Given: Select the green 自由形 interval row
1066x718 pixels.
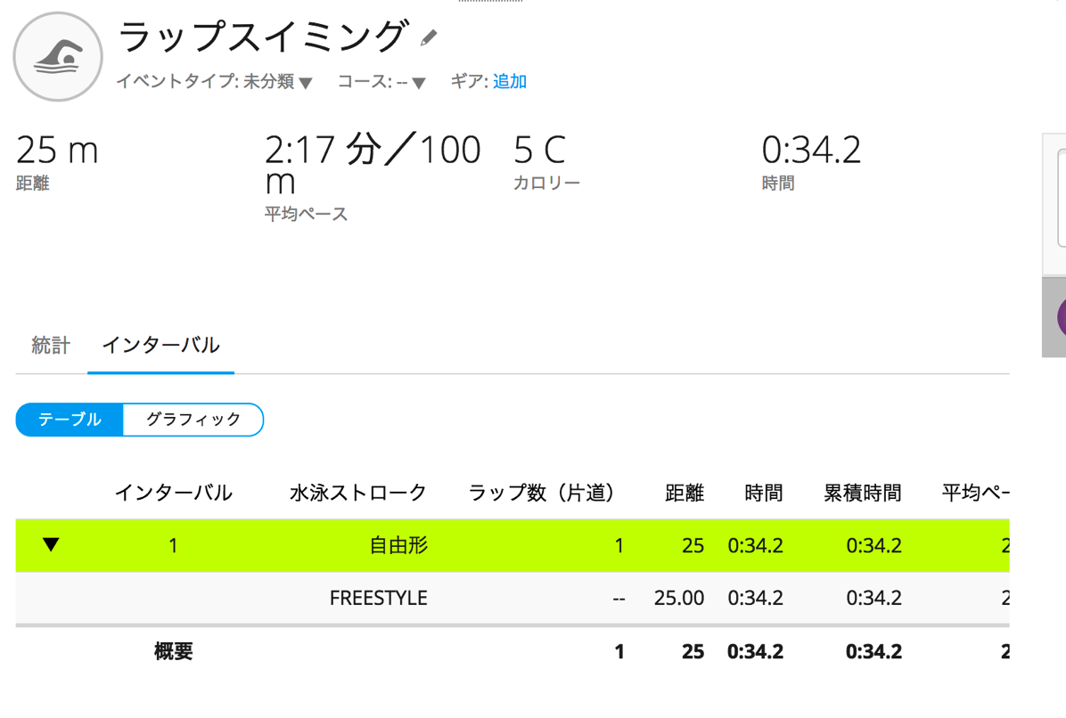Looking at the screenshot, I should pos(512,545).
